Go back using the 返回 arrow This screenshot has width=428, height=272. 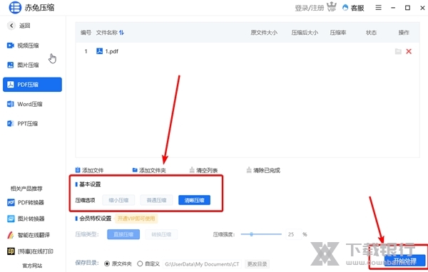(x=11, y=26)
